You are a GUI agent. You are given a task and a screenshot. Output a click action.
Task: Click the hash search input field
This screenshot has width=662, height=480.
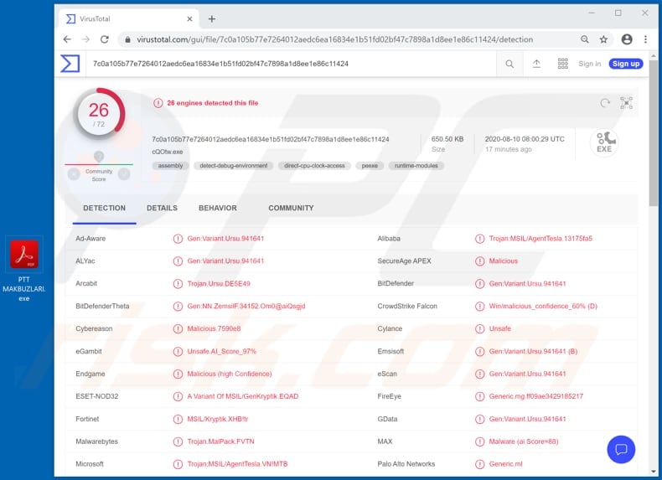[292, 64]
